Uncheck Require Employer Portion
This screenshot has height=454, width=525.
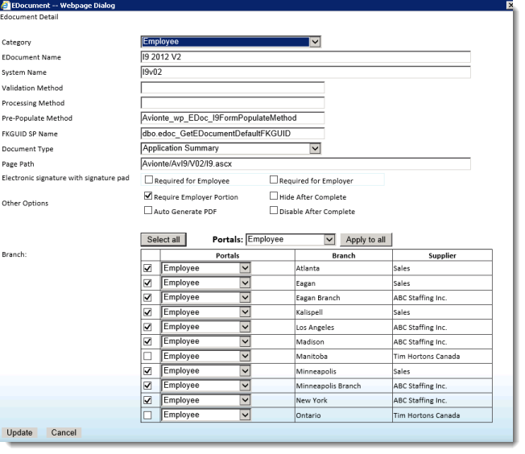coord(148,196)
